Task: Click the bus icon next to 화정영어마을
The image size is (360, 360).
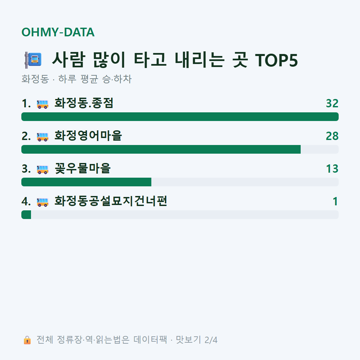Action: tap(42, 136)
